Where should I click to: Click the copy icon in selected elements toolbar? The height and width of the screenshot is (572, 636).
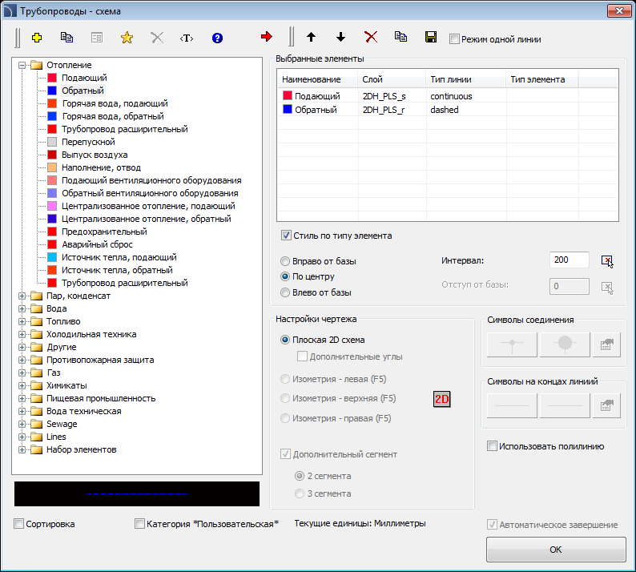point(401,37)
